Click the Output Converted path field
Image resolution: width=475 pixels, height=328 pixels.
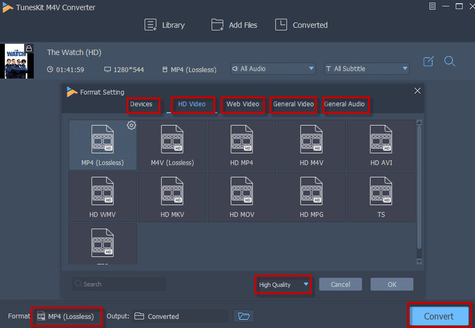pyautogui.click(x=180, y=316)
